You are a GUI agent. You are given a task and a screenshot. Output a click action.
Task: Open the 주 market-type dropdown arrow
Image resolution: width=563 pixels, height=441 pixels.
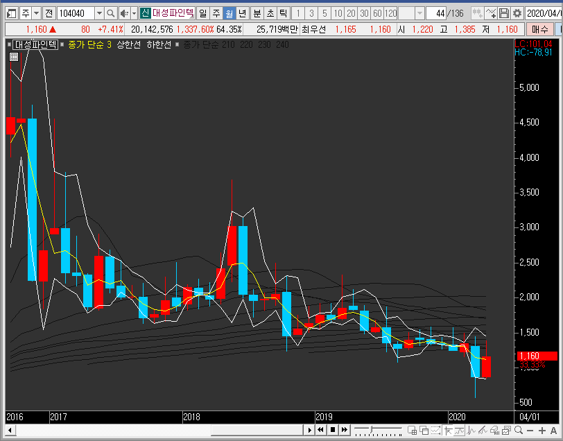click(x=36, y=14)
